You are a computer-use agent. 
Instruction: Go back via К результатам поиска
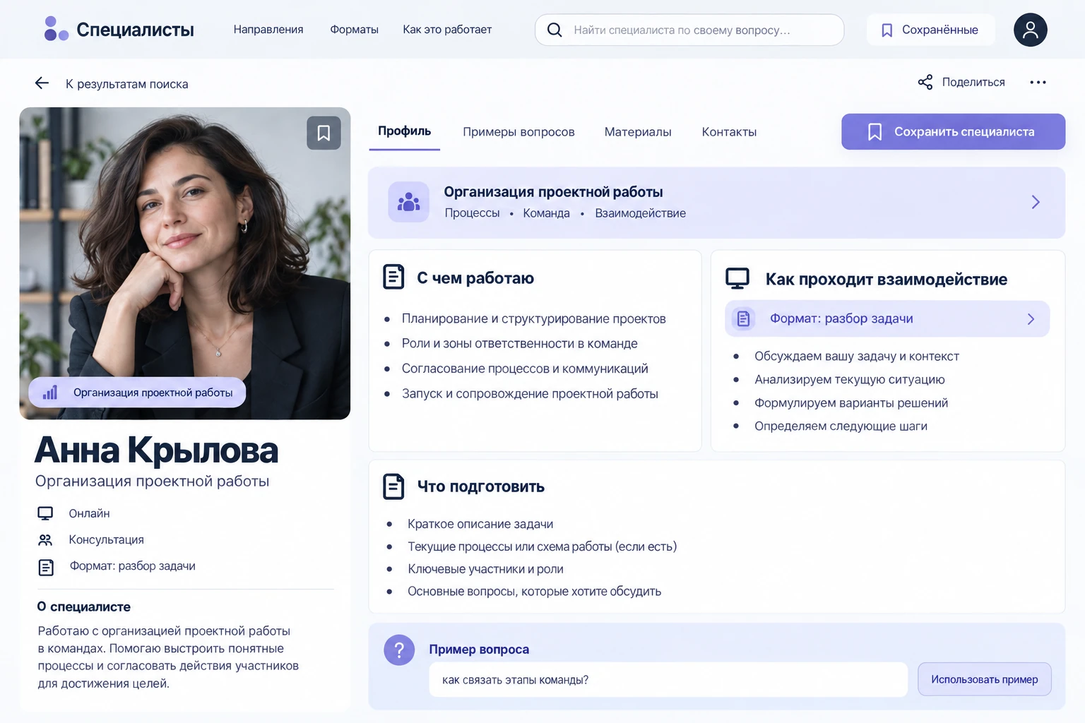pos(127,84)
